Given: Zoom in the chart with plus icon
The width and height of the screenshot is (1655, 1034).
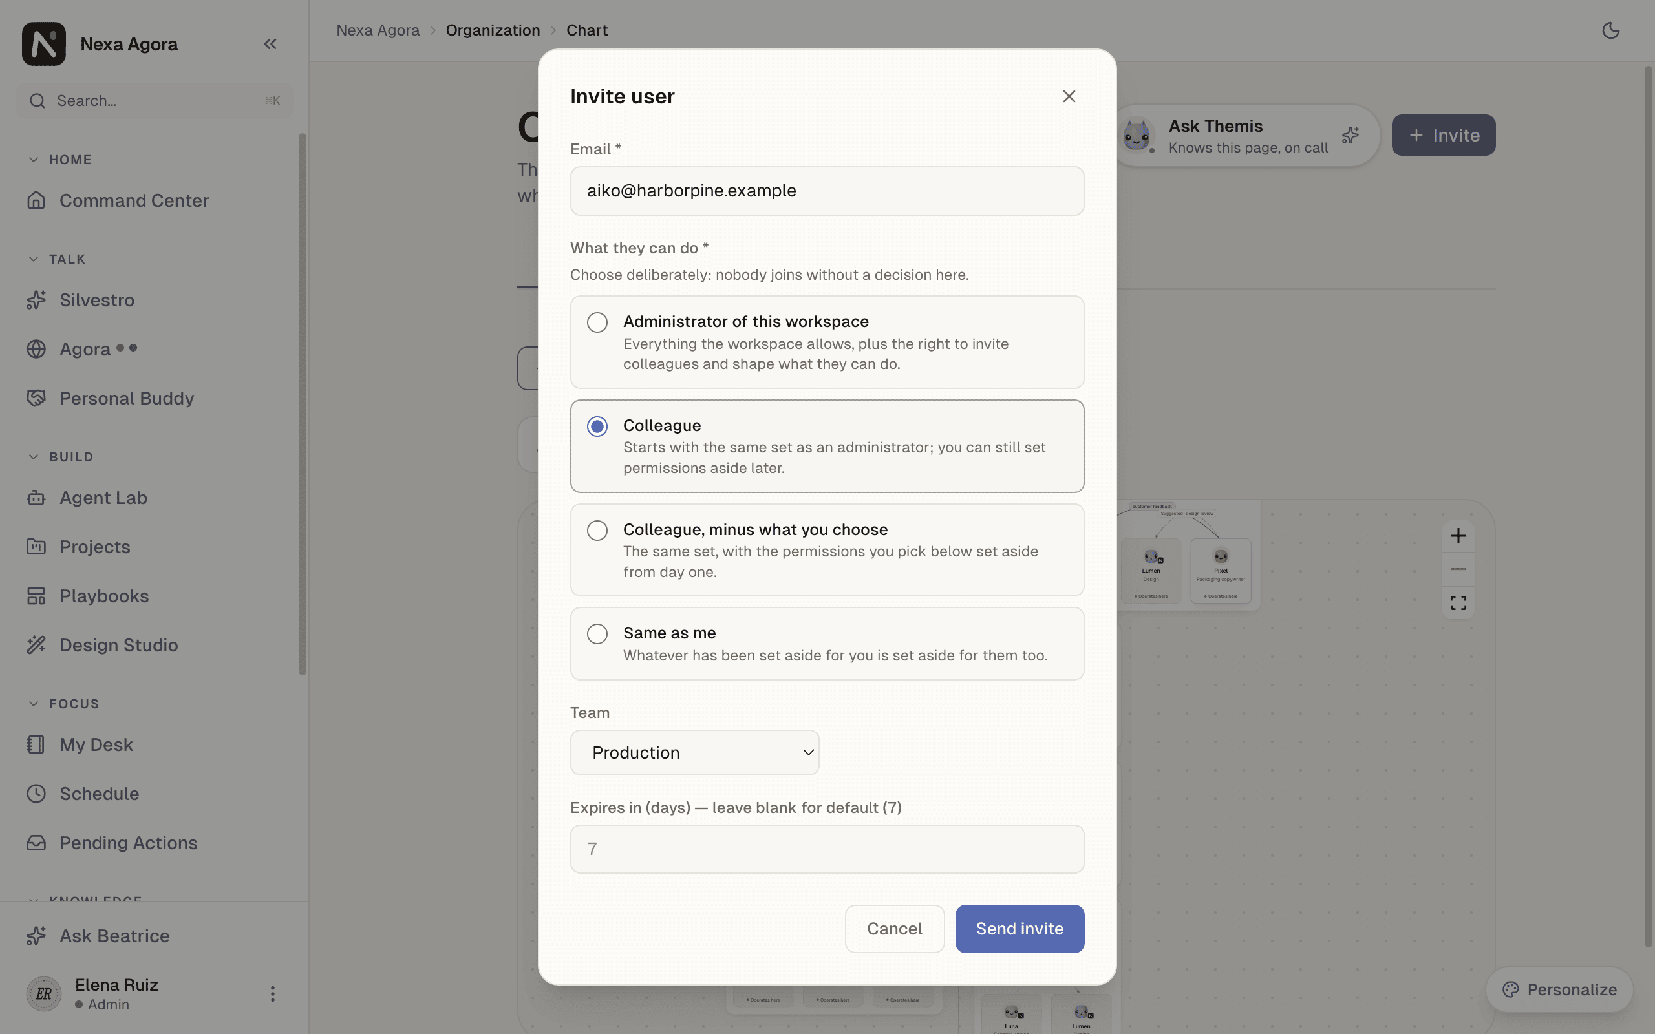Looking at the screenshot, I should point(1458,536).
